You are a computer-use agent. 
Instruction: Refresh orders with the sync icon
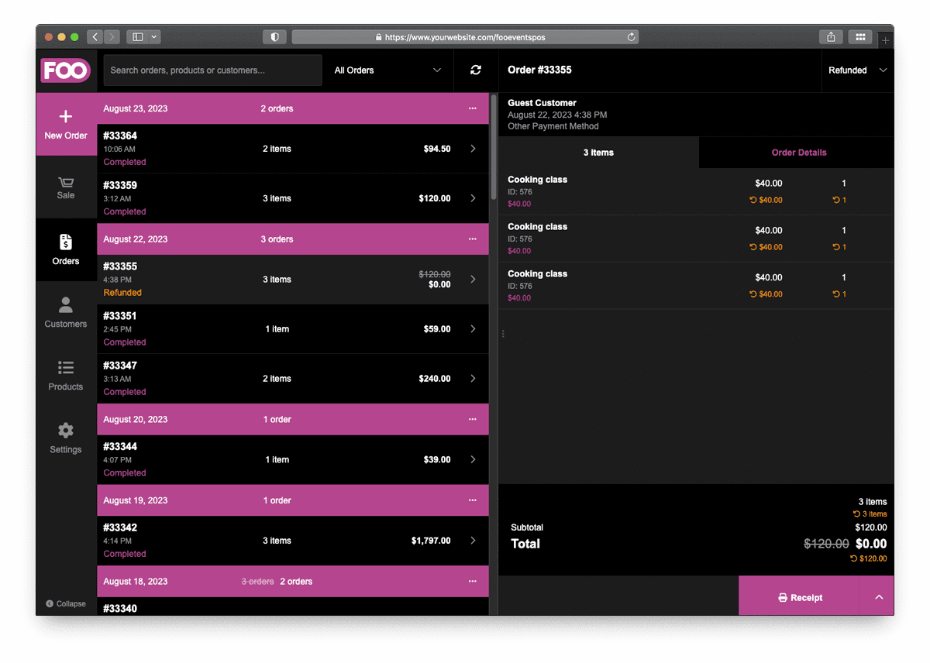[x=475, y=70]
